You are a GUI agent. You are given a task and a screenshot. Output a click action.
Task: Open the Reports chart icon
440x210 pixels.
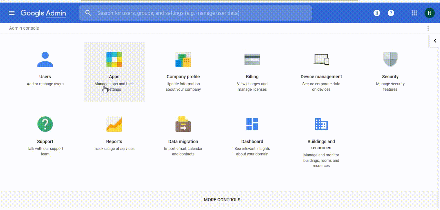click(x=114, y=124)
